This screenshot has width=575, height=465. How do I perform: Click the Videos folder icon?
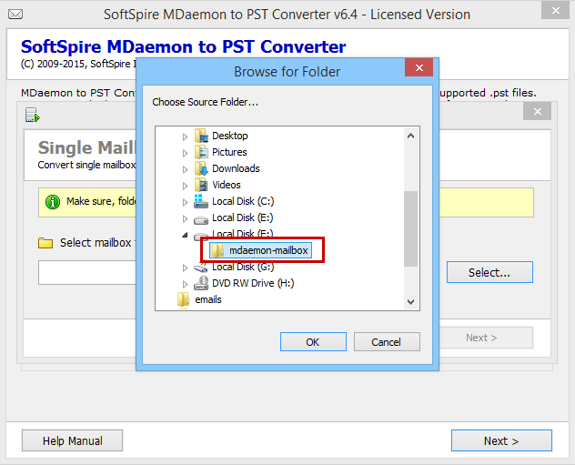point(202,185)
